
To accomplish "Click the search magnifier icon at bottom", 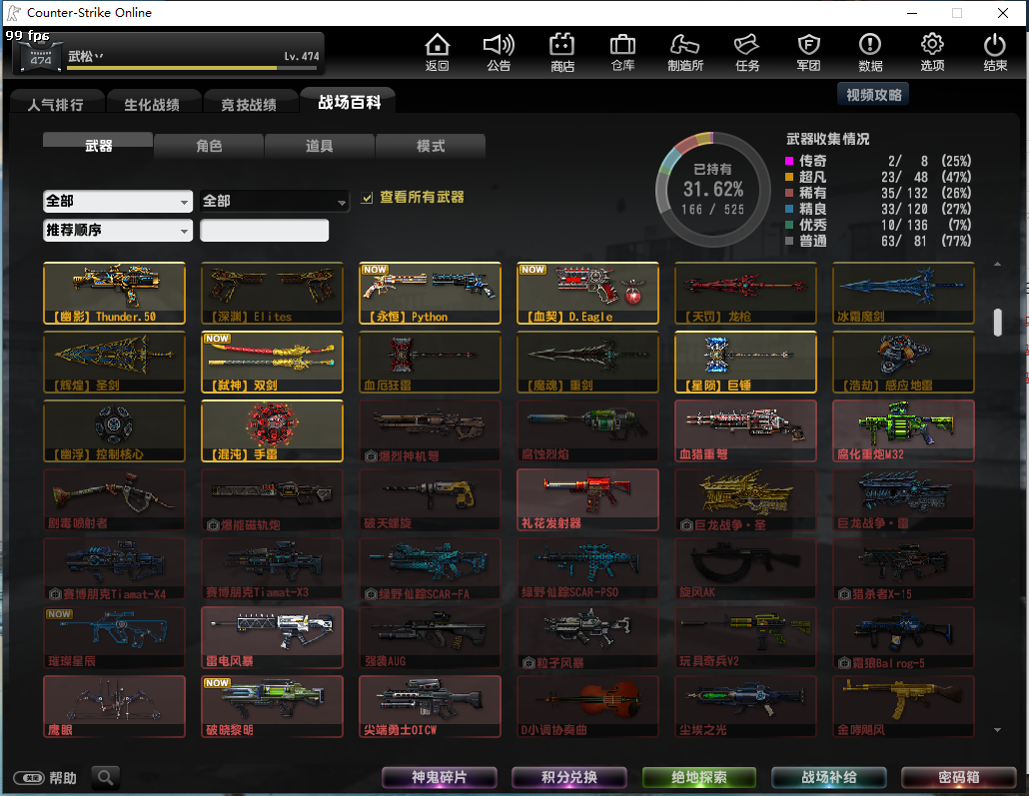I will click(105, 778).
